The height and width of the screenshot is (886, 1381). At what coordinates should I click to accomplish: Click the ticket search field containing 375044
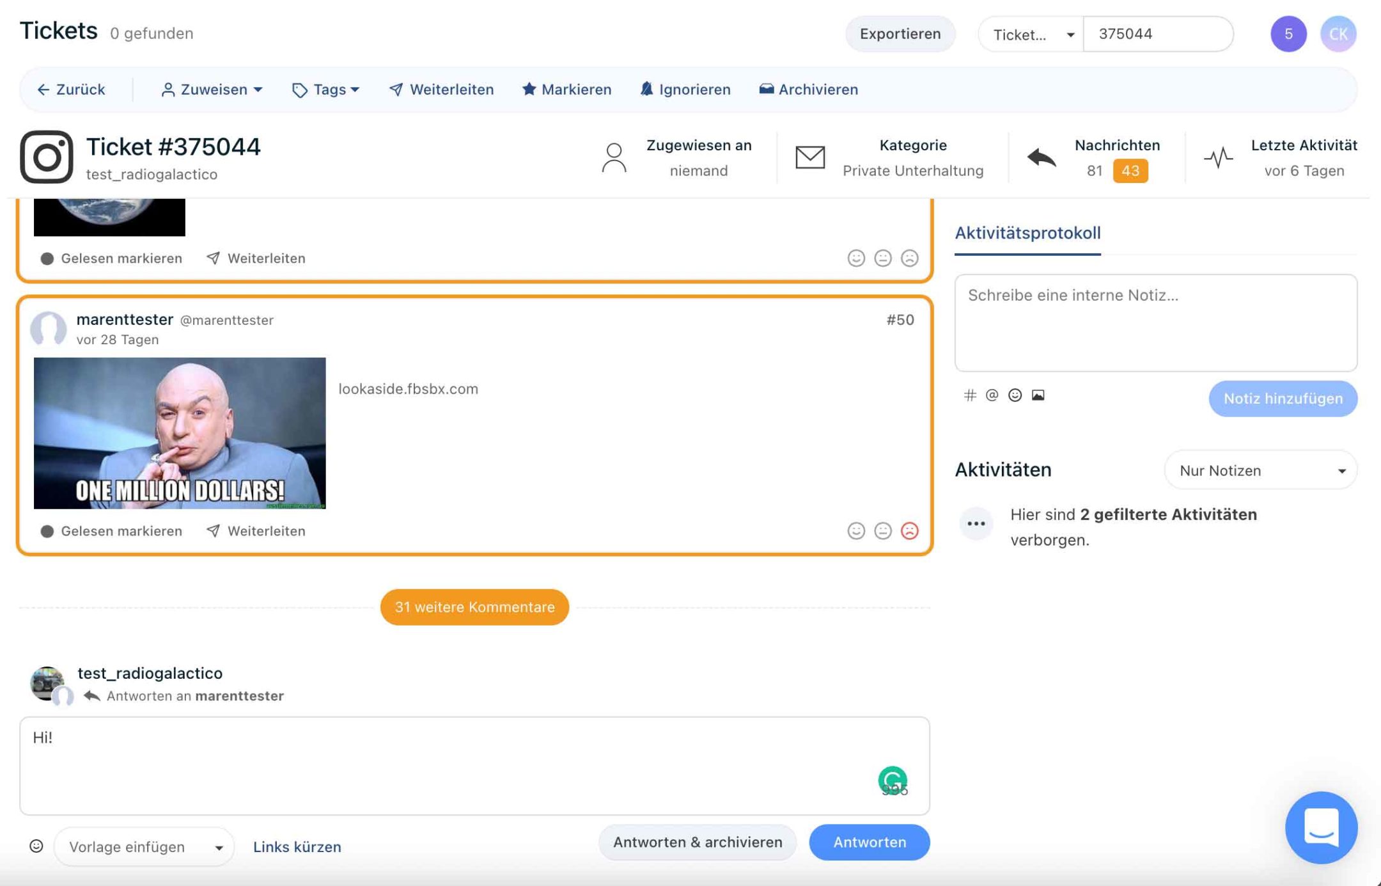[x=1159, y=34]
